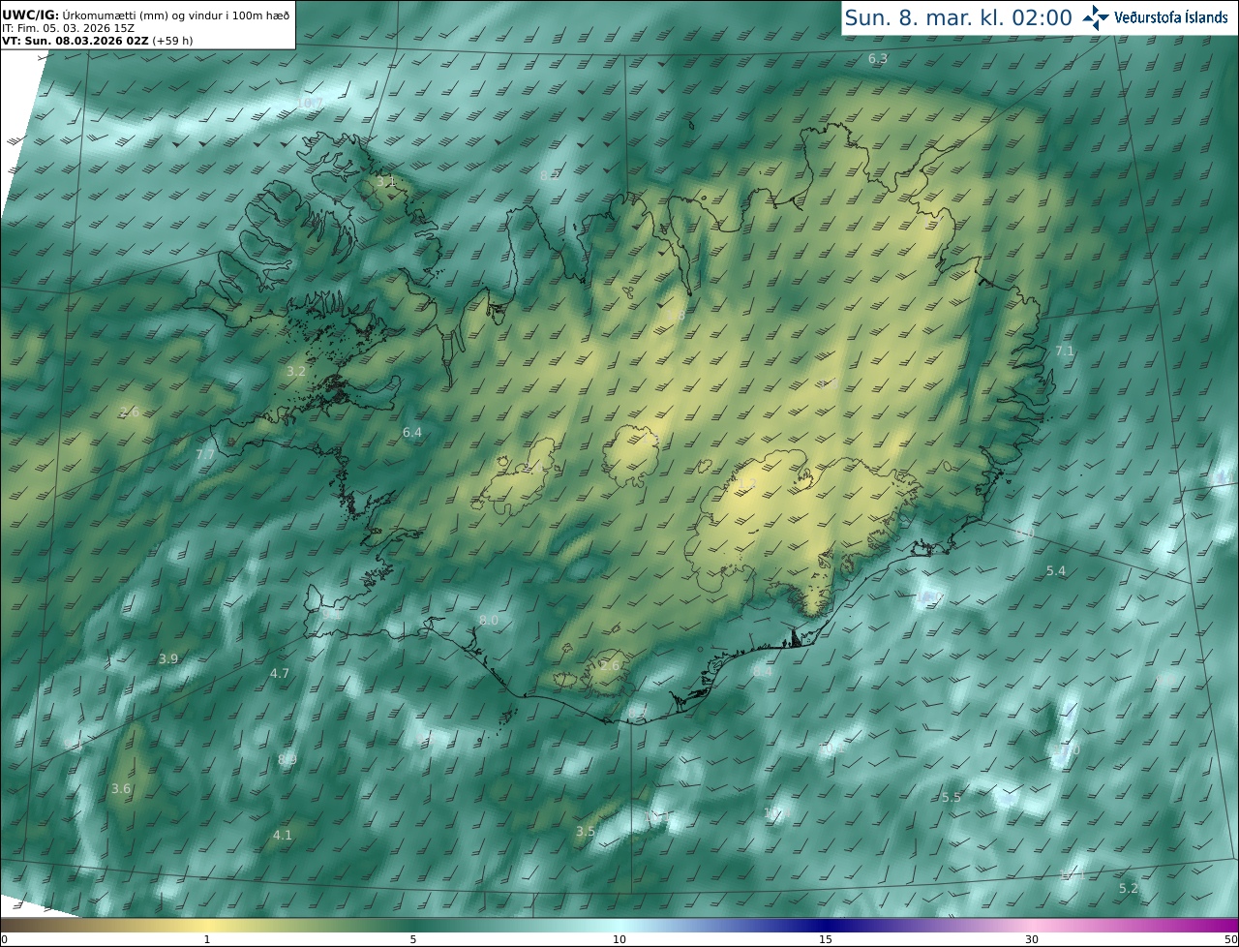Click the pink color scale at 30

click(x=1032, y=925)
